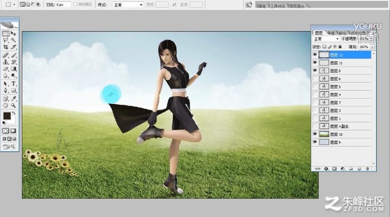Hide layer 图层 10
The image size is (390, 217).
pyautogui.click(x=315, y=134)
